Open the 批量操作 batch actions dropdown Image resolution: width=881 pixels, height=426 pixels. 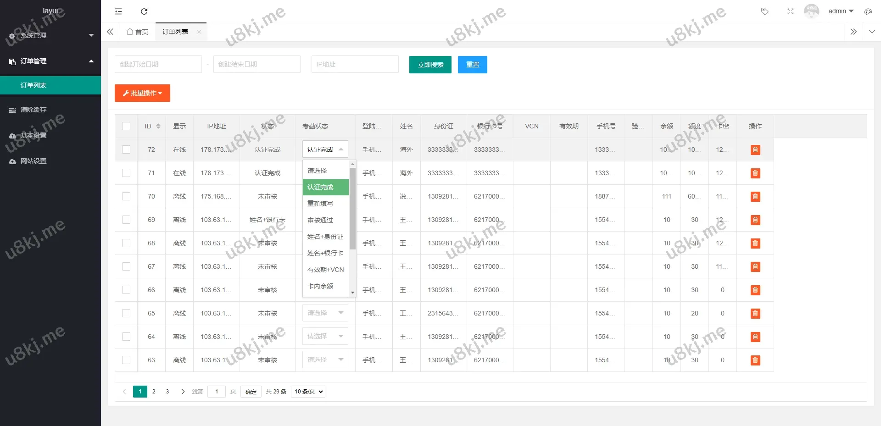pyautogui.click(x=142, y=93)
